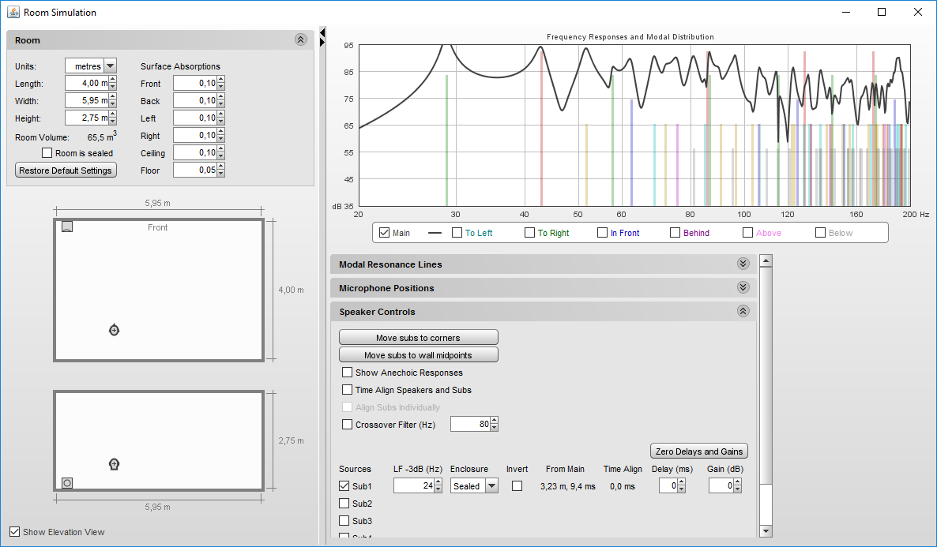The height and width of the screenshot is (547, 937).
Task: Click the microphone head icon in the elevation view
Action: 114,464
